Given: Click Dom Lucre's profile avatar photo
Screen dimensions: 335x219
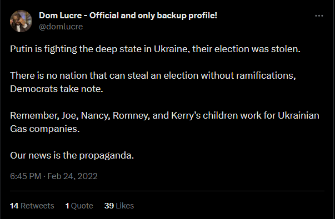Looking at the screenshot, I should pyautogui.click(x=21, y=21).
